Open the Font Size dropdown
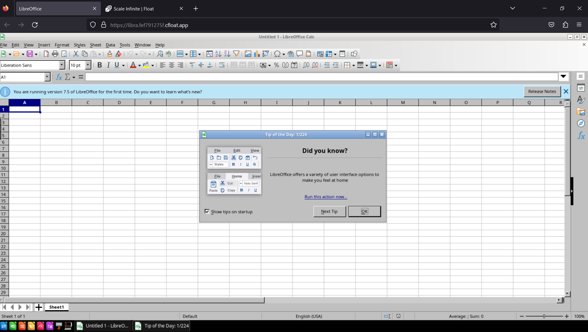This screenshot has width=588, height=332. click(88, 65)
